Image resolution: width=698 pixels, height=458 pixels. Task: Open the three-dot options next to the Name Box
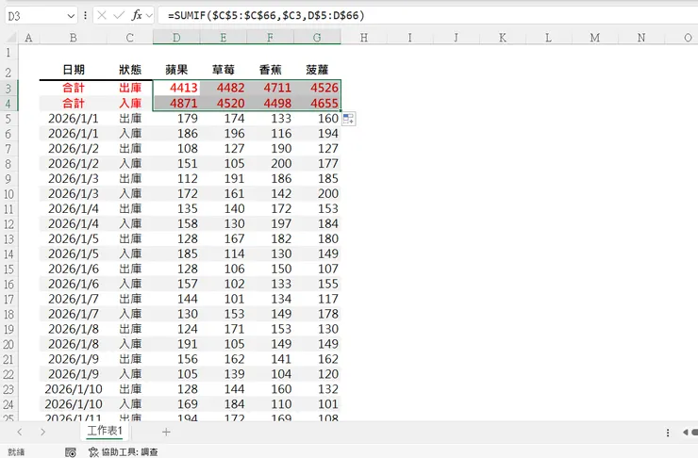pos(85,16)
